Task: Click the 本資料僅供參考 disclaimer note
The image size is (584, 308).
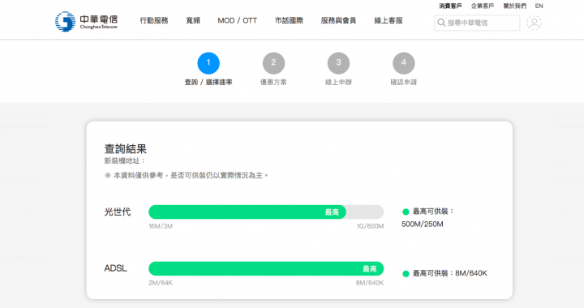Action: [x=187, y=175]
